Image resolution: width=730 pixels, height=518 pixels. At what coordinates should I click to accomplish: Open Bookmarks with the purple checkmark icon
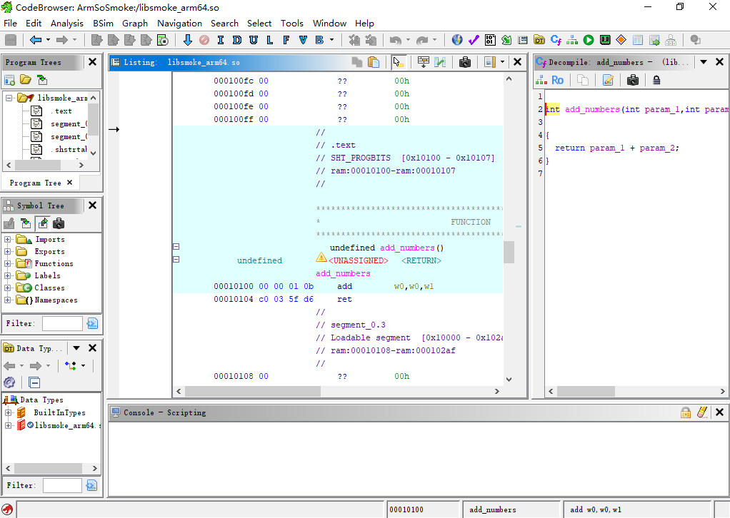(474, 40)
